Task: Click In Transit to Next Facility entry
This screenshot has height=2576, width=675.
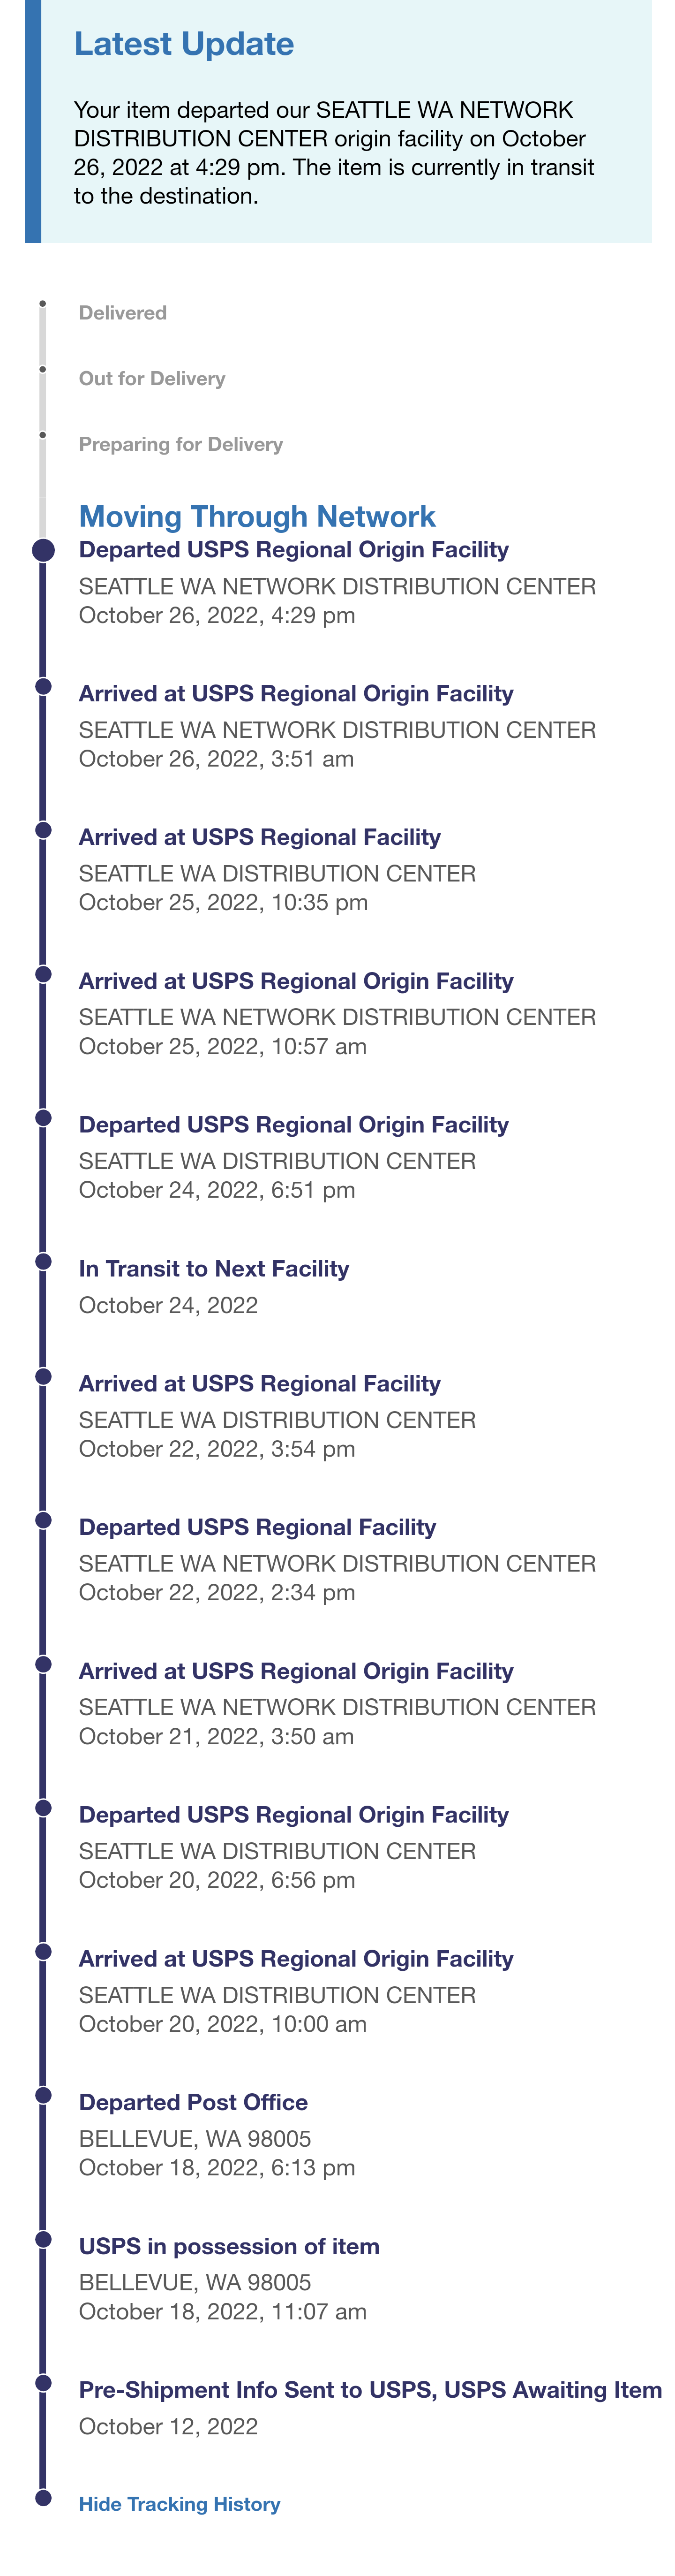Action: (x=214, y=1286)
